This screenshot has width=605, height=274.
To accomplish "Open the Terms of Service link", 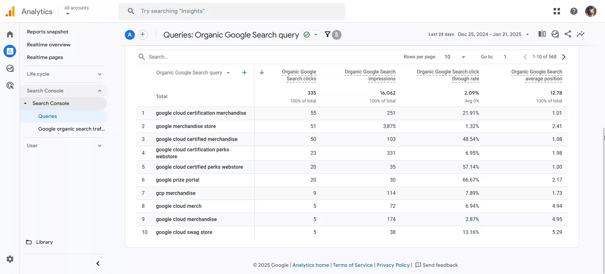I will click(353, 265).
